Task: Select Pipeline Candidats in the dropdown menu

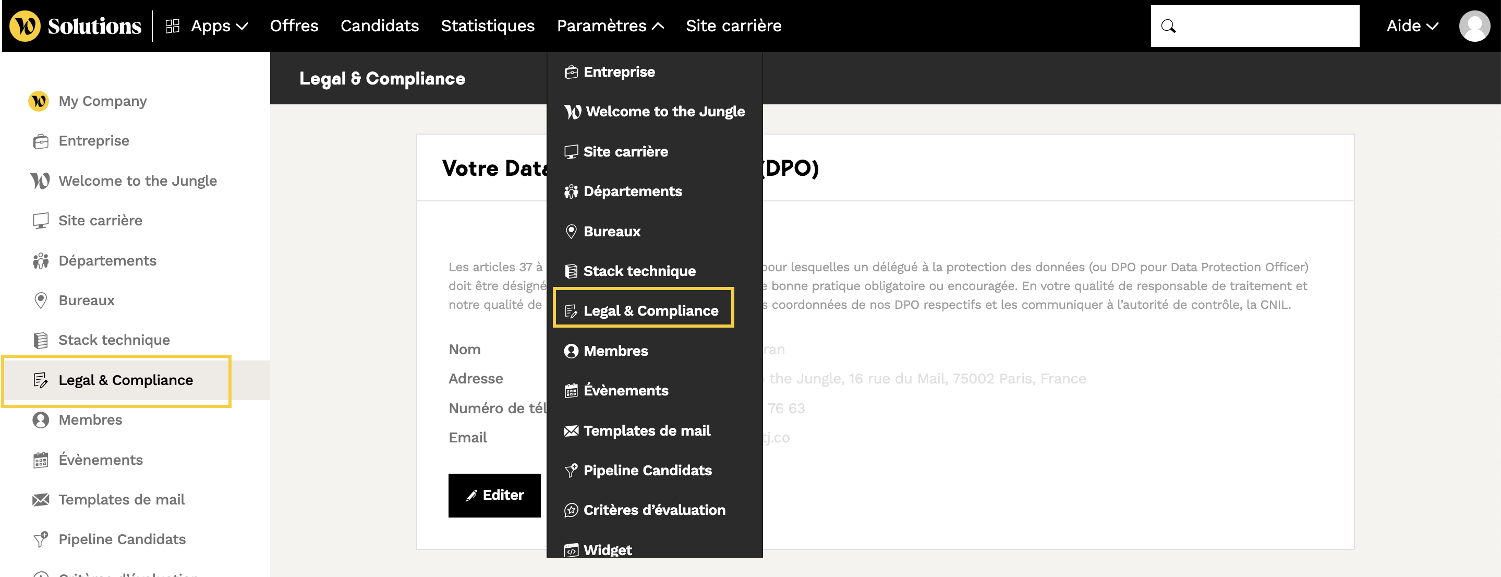Action: pos(647,471)
